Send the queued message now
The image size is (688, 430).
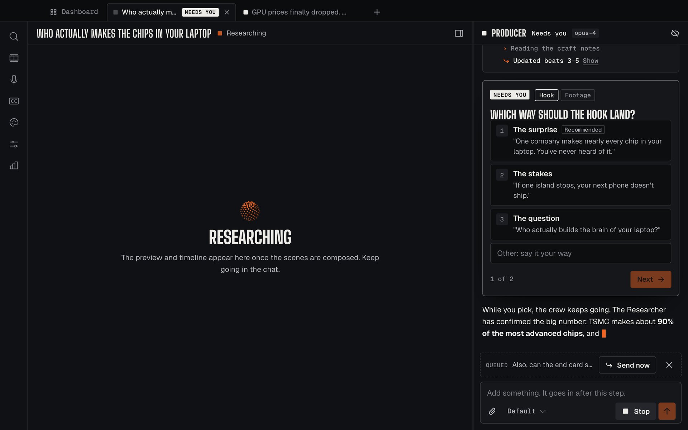[x=627, y=365]
